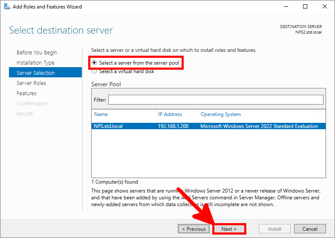Click the wizard icon in the title bar
The image size is (335, 238).
point(7,7)
